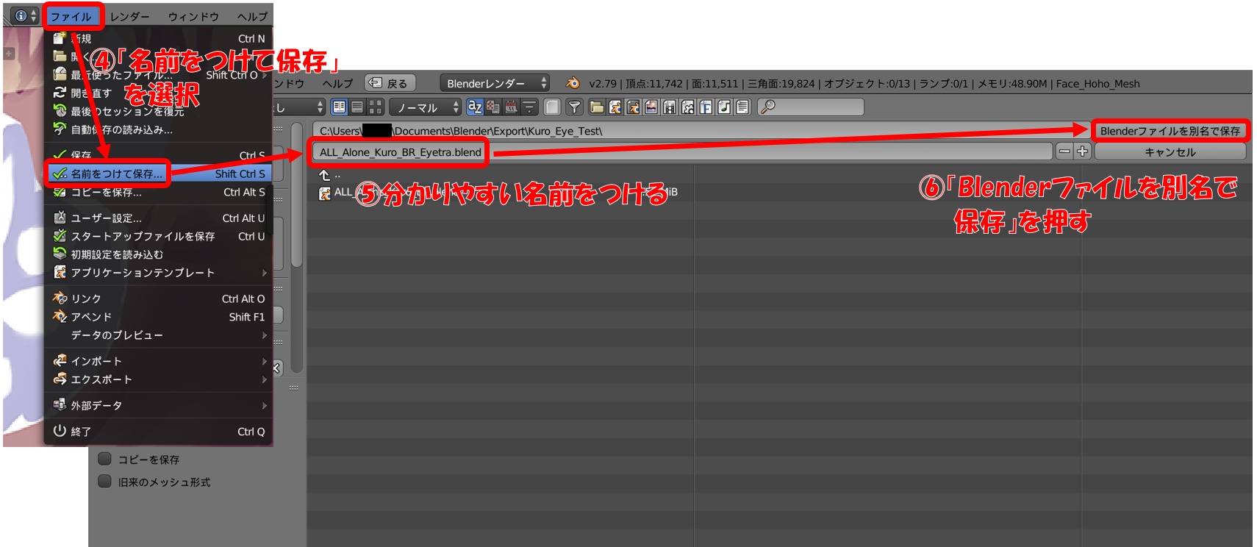Open the Blenderレンダー engine dropdown
The image size is (1257, 547).
(x=494, y=83)
